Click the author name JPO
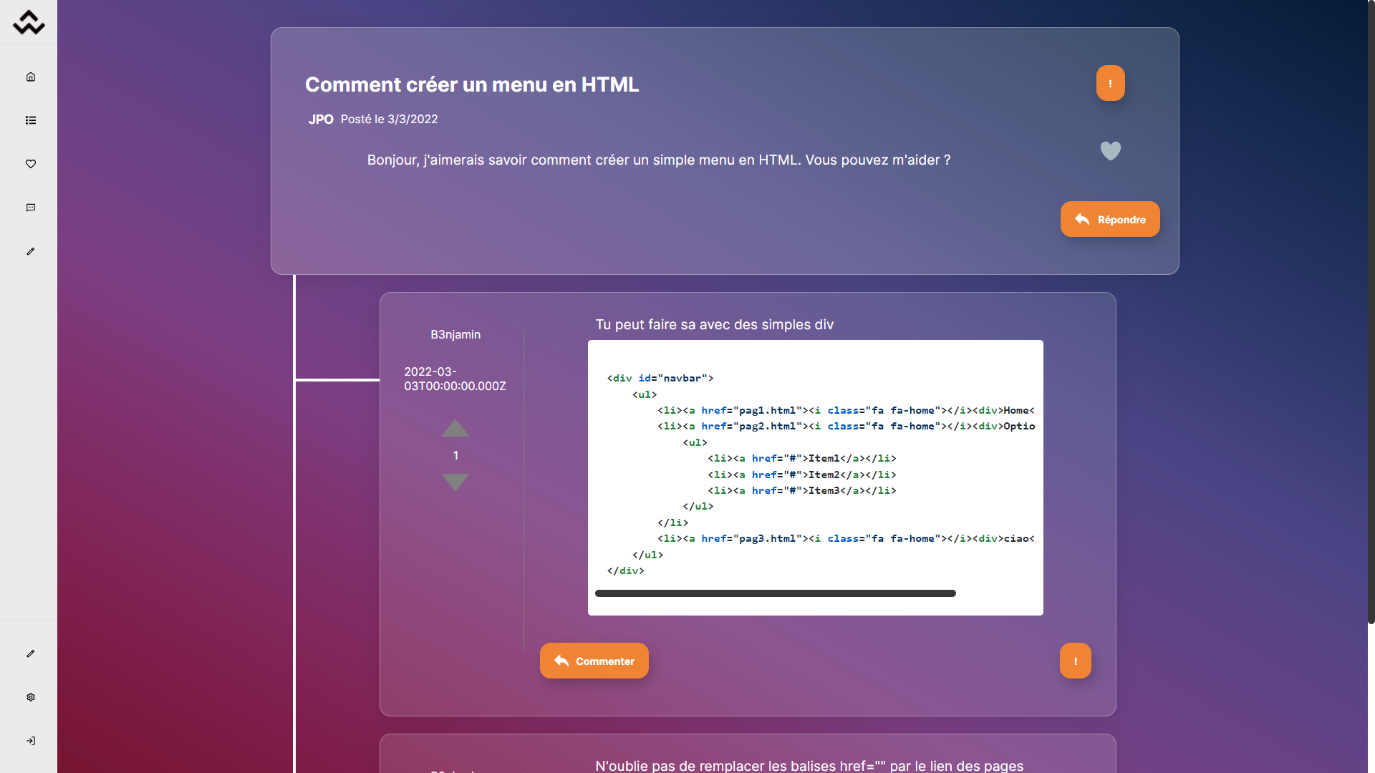 click(321, 120)
